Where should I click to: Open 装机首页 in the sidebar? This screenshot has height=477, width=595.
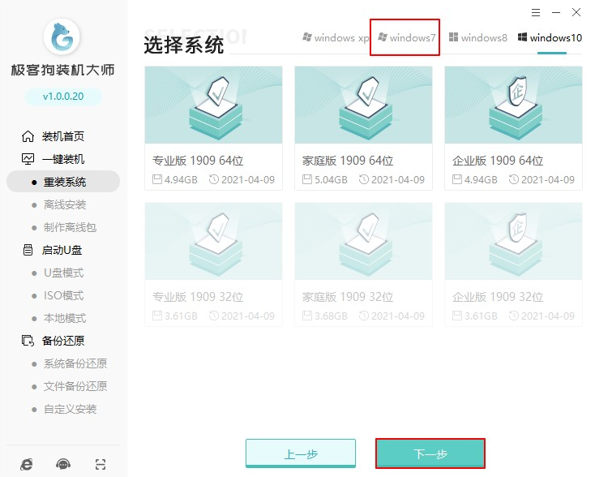63,136
